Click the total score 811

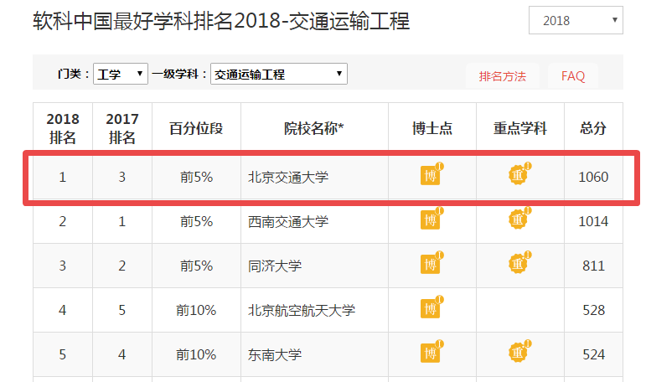click(593, 266)
